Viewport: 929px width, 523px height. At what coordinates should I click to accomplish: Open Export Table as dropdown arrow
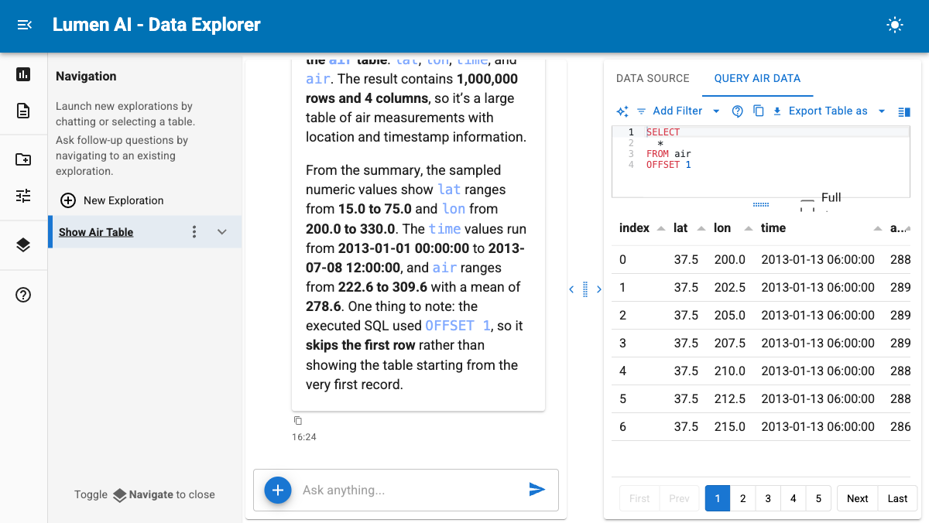pyautogui.click(x=882, y=111)
